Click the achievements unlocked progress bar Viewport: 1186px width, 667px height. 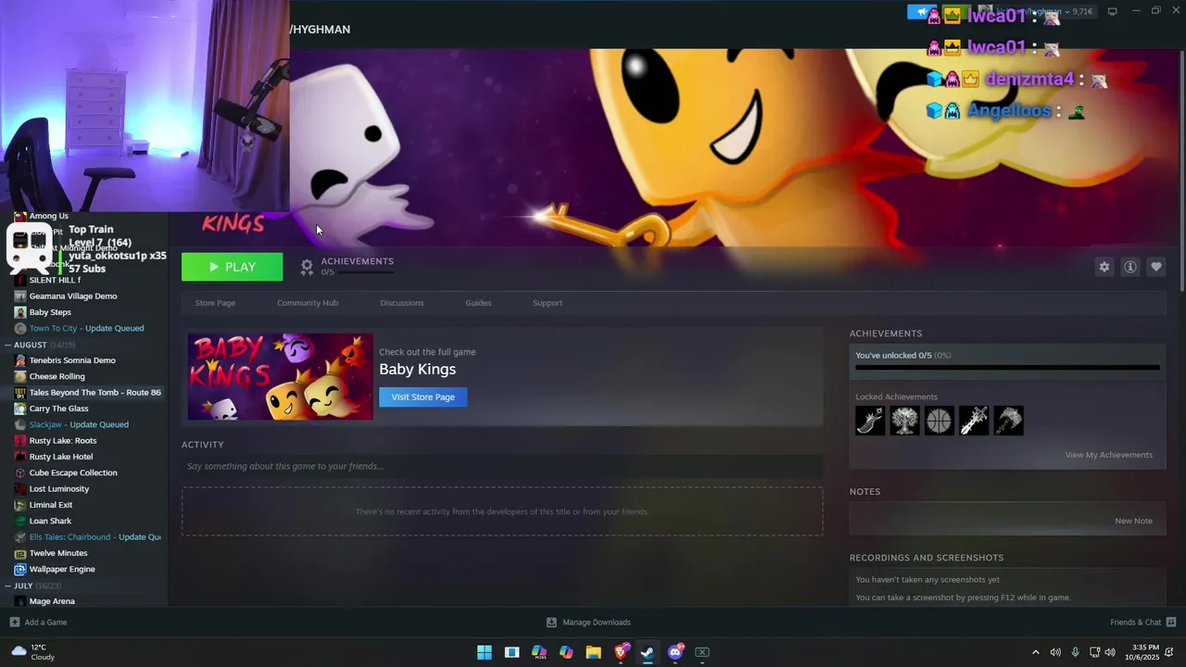click(1007, 368)
